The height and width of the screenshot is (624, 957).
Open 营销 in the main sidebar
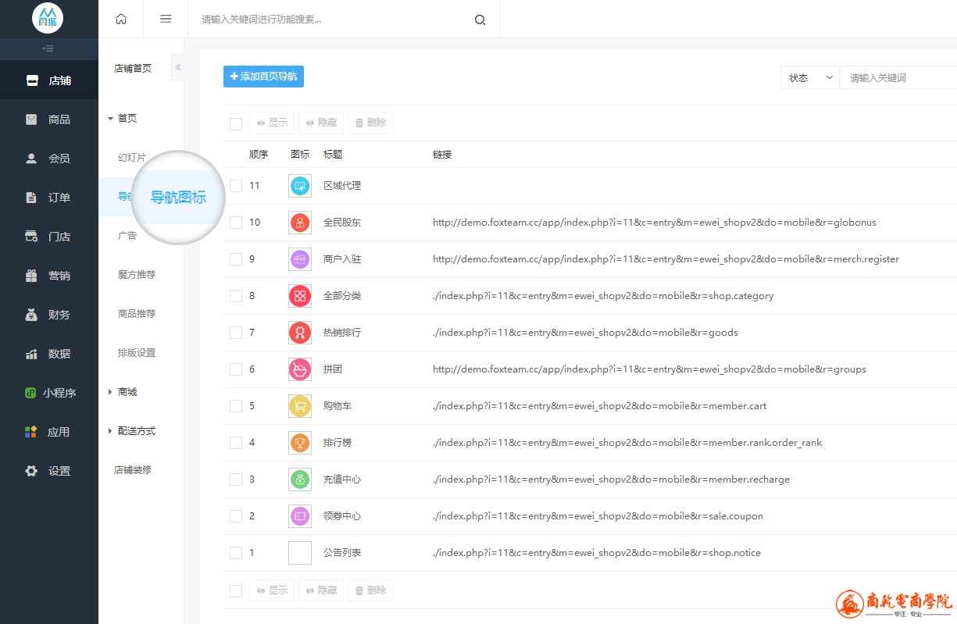[49, 276]
